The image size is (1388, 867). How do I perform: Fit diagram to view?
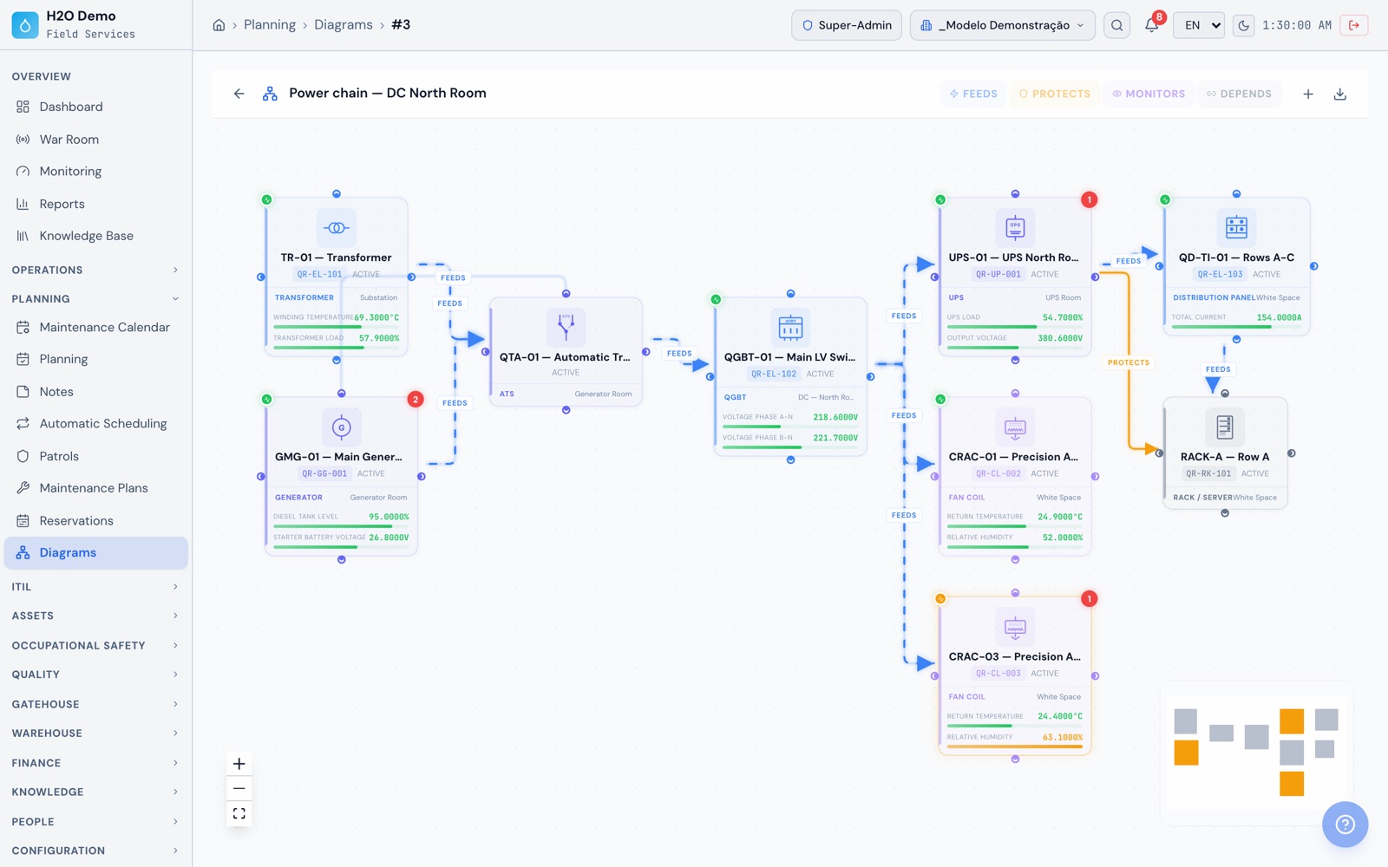(239, 814)
